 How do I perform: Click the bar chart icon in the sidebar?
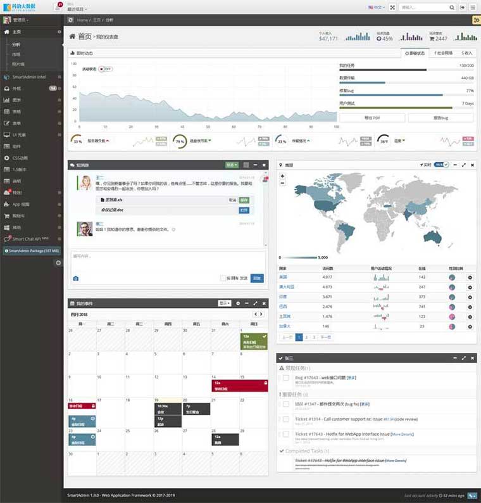point(6,100)
